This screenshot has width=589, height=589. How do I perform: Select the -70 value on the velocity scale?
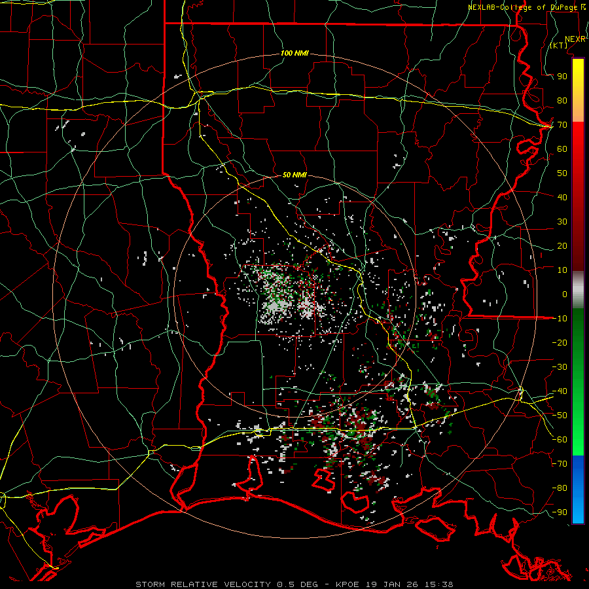pyautogui.click(x=560, y=464)
